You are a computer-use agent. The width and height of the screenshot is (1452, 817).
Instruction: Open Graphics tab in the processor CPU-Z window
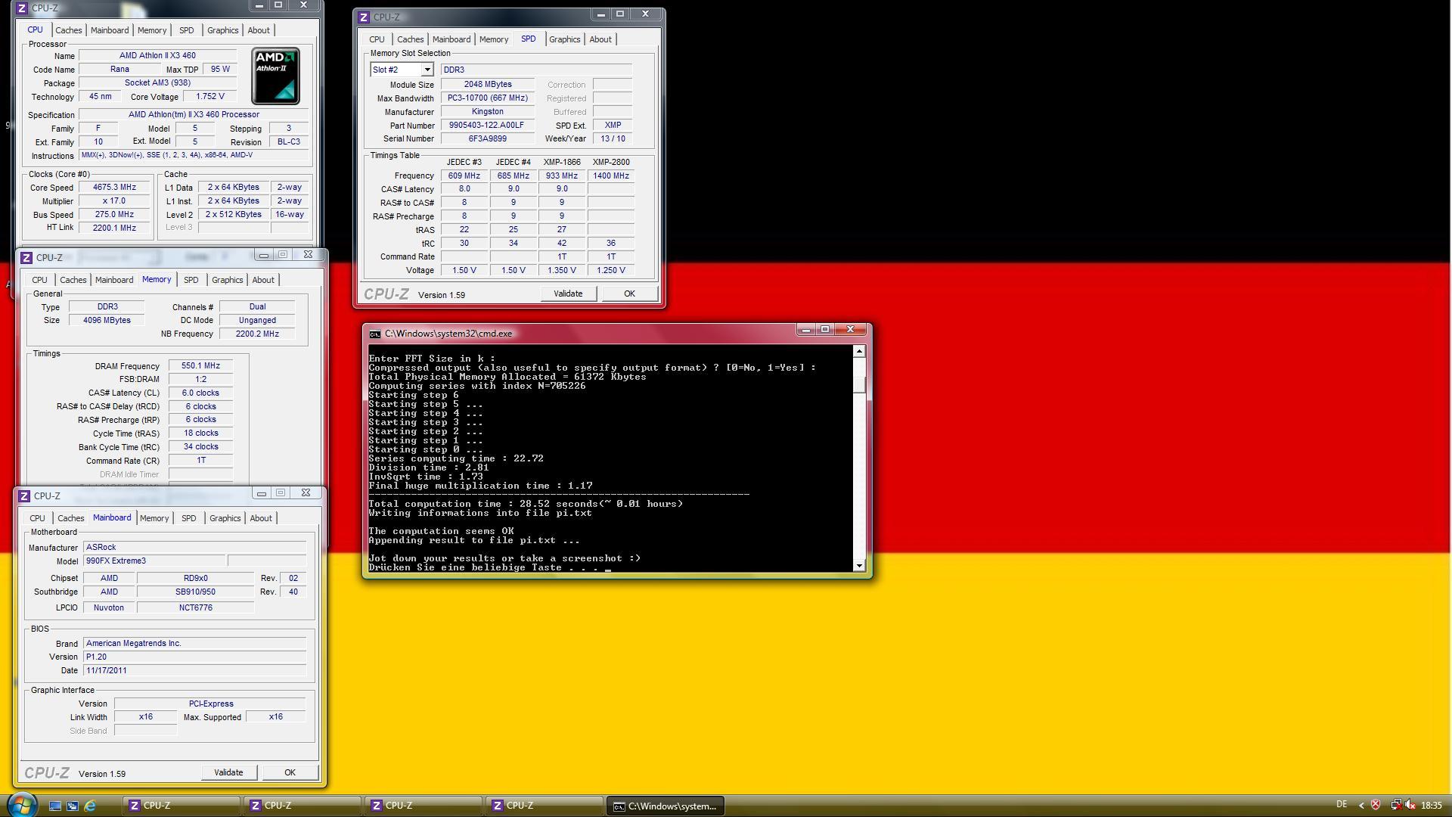[223, 30]
